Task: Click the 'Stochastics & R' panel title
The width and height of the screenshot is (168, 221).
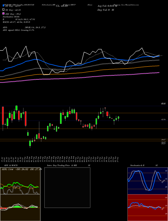Action: [x=137, y=165]
